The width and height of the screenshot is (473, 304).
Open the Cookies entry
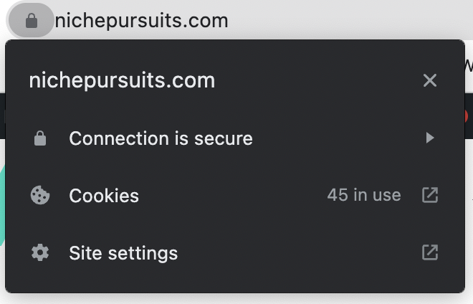tap(234, 195)
